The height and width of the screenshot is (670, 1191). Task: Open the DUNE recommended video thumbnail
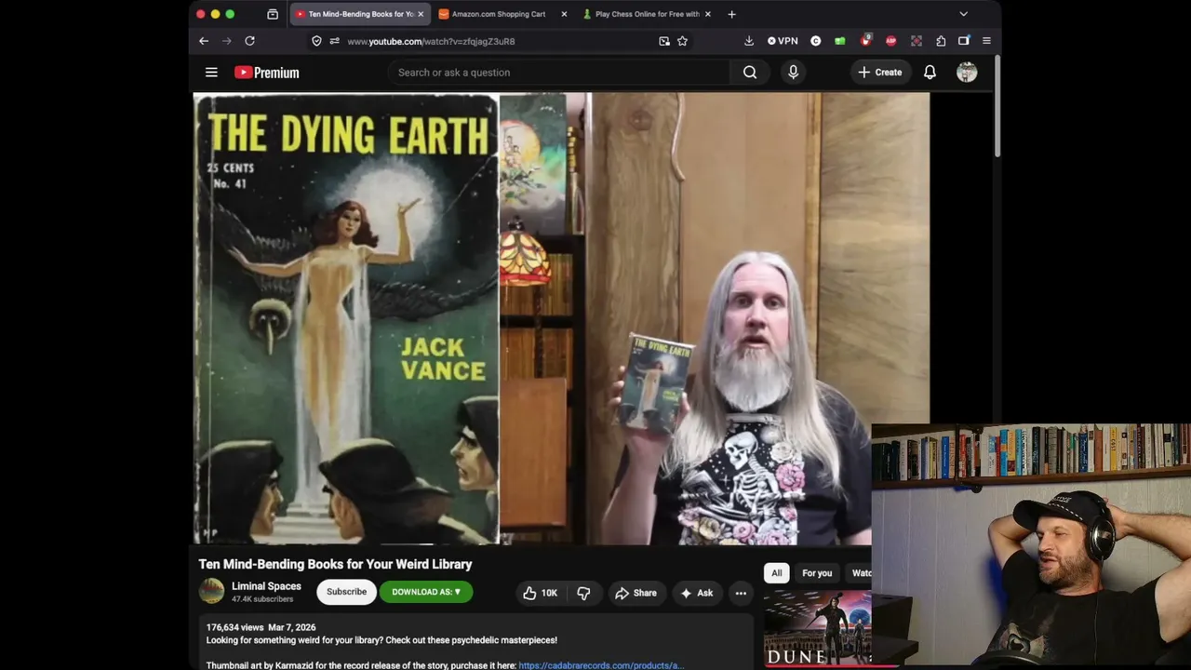click(817, 629)
